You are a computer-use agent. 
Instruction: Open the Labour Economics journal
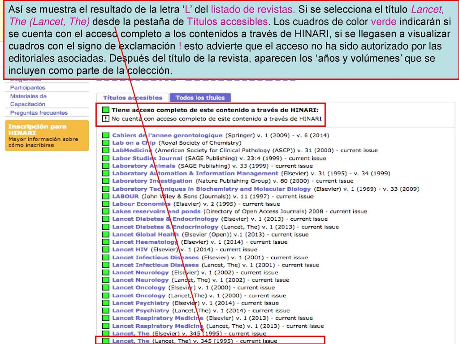(x=141, y=204)
